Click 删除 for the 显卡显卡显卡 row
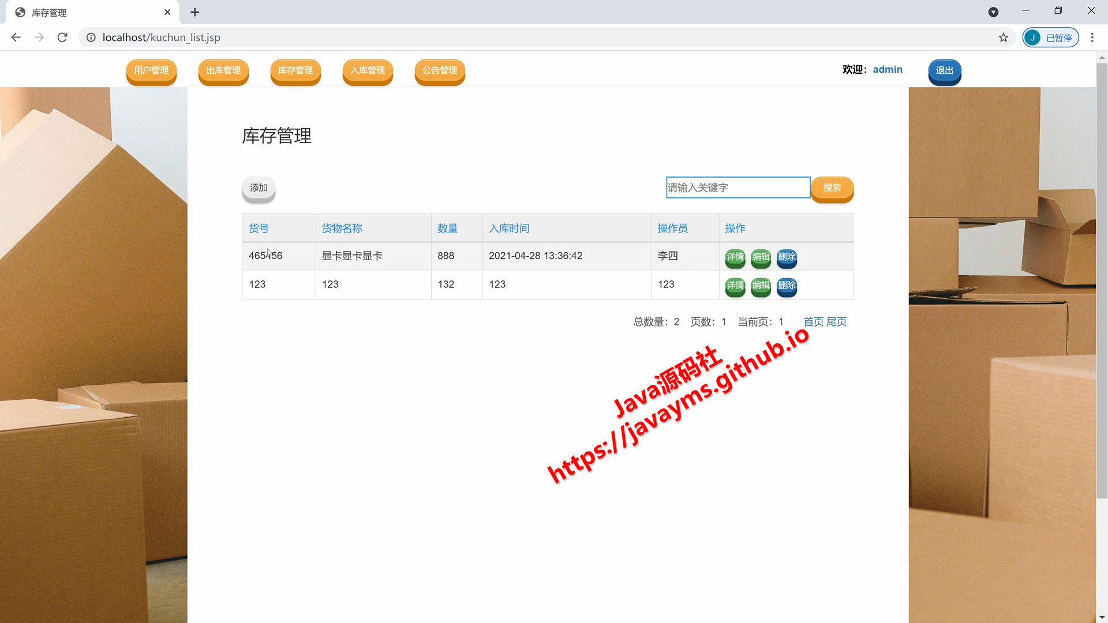The image size is (1108, 623). pos(787,257)
